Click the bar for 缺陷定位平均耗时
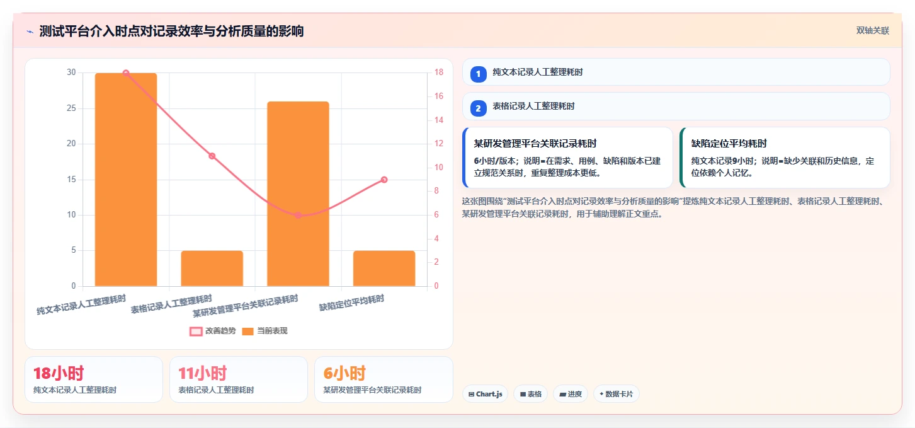 point(384,269)
